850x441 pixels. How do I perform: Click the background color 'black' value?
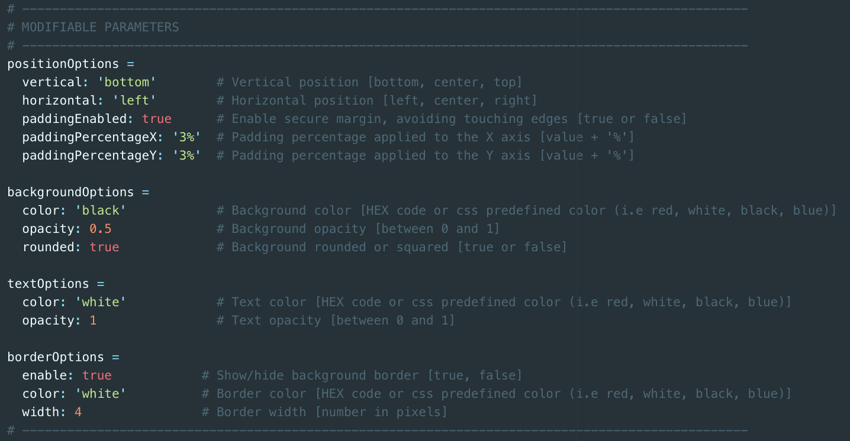point(101,210)
